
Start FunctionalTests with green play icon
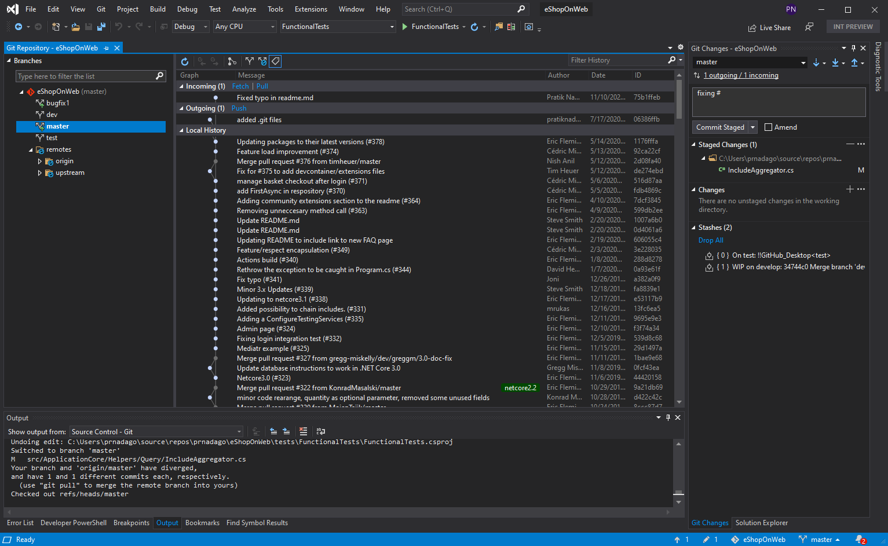[405, 27]
